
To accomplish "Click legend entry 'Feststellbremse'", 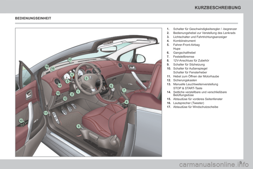I will [x=184, y=57].
